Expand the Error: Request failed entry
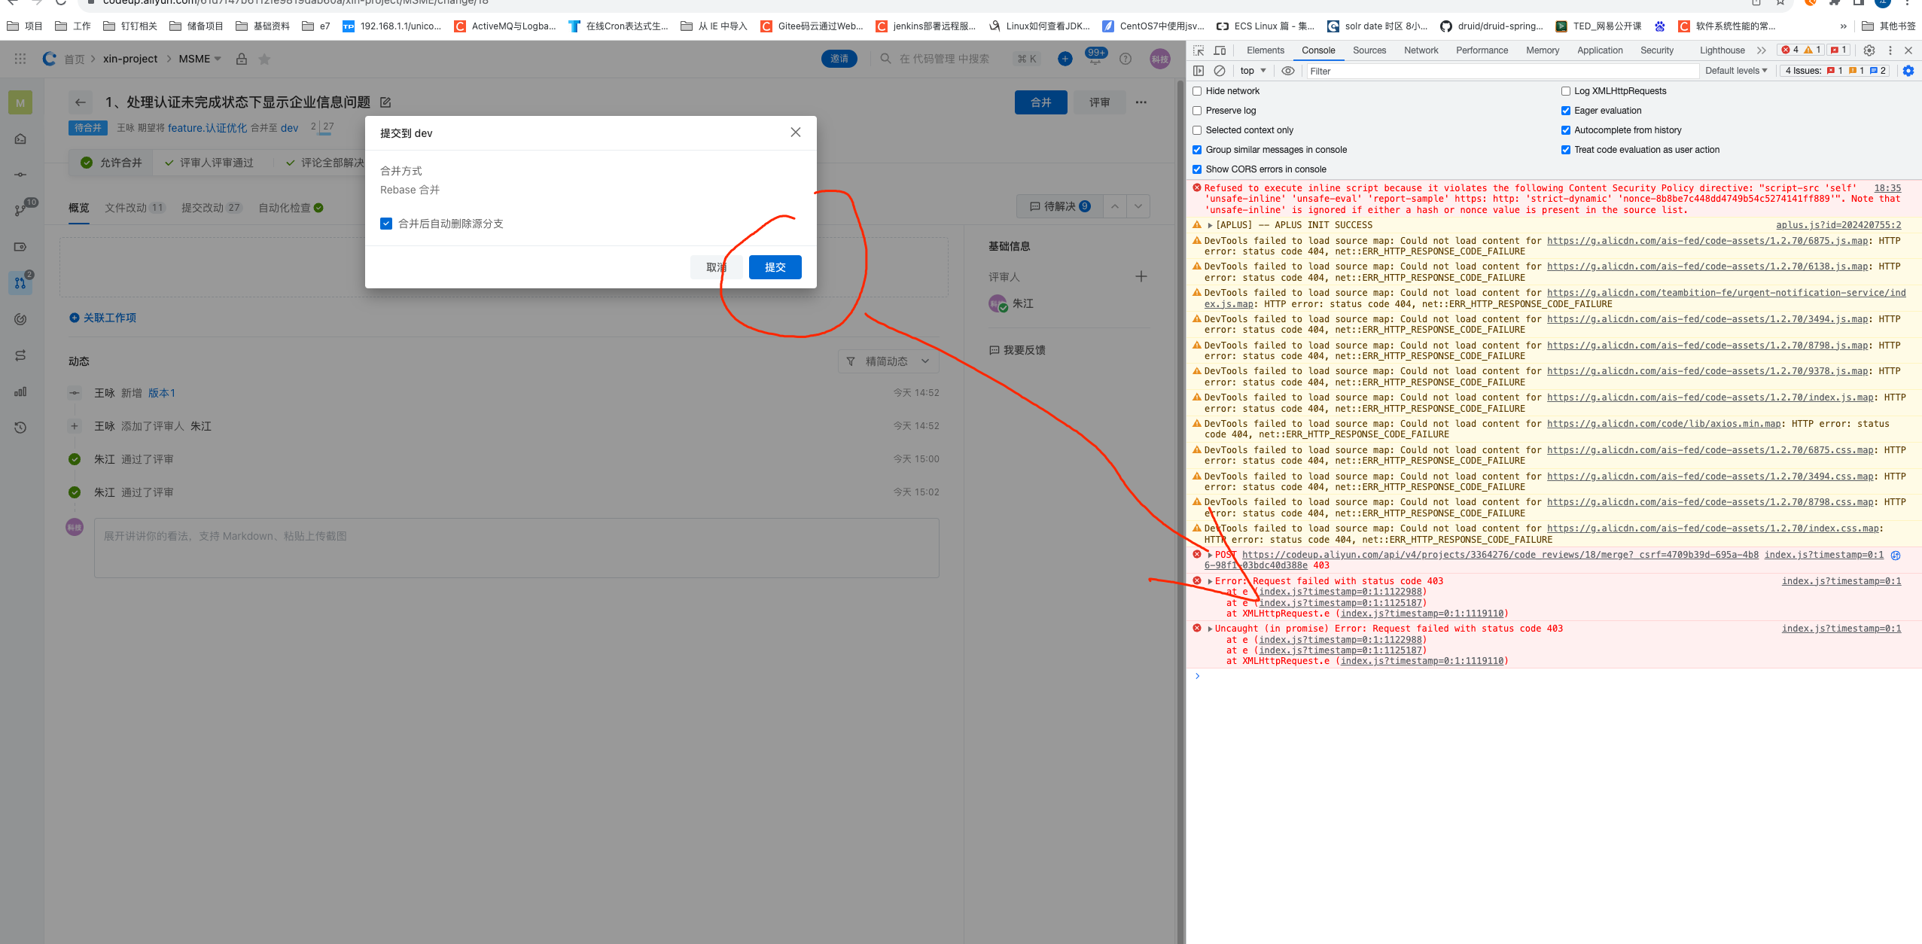Image resolution: width=1922 pixels, height=944 pixels. point(1210,581)
